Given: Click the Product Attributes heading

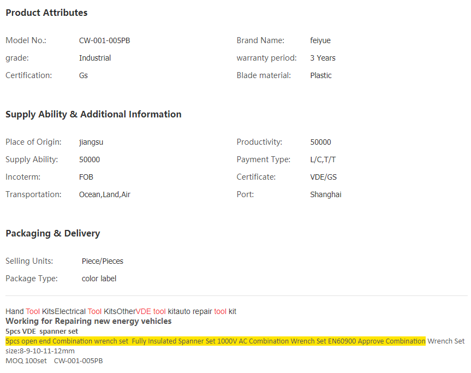Looking at the screenshot, I should click(x=46, y=13).
